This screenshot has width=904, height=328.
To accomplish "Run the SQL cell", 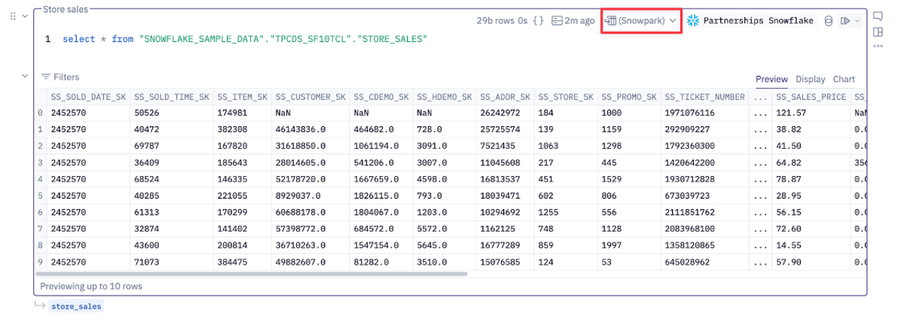I will (845, 21).
